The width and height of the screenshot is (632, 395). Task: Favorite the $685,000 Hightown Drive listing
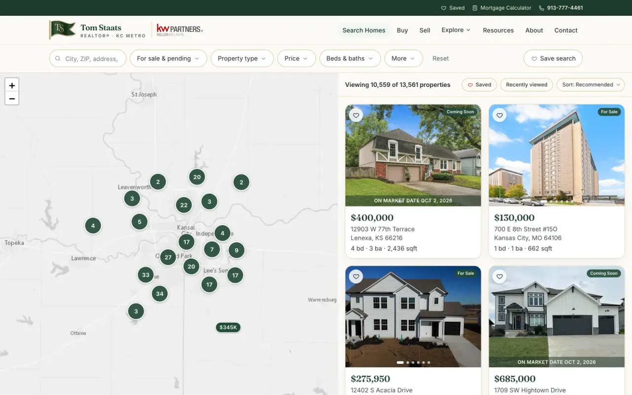pos(500,276)
